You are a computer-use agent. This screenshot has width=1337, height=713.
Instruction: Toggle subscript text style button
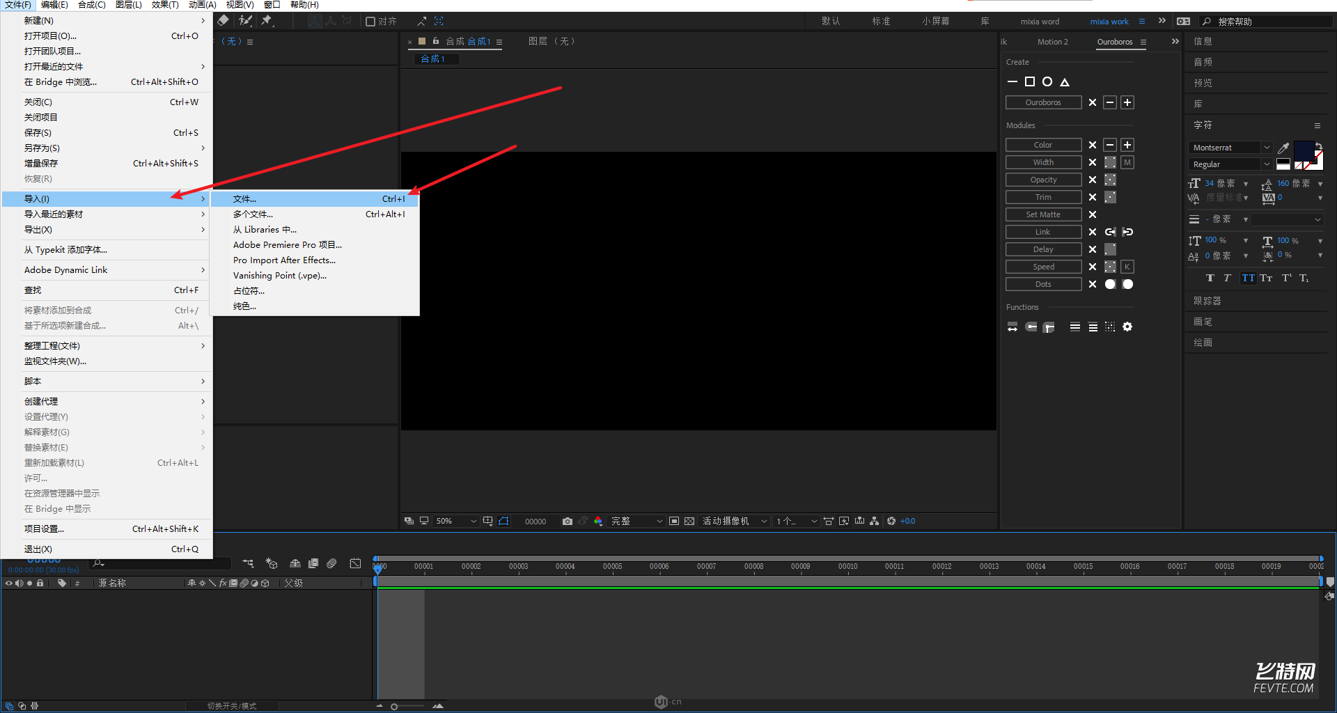1304,278
